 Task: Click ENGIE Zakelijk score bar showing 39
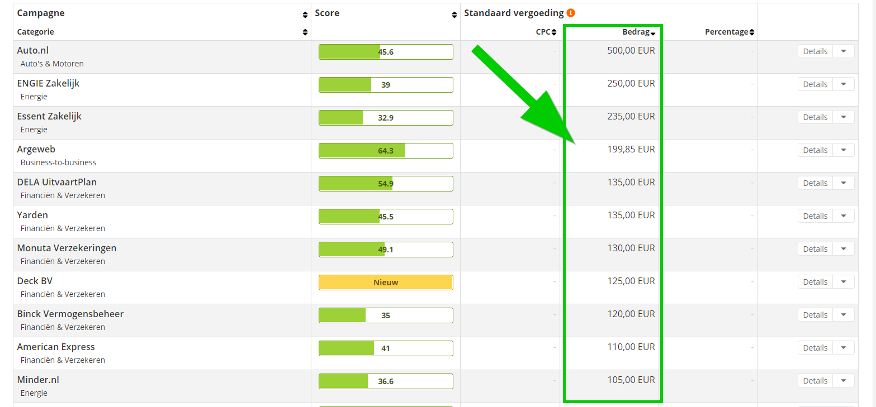(x=386, y=85)
